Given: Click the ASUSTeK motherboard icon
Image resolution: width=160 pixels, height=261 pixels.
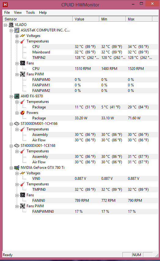Looking at the screenshot, I should (17, 30).
